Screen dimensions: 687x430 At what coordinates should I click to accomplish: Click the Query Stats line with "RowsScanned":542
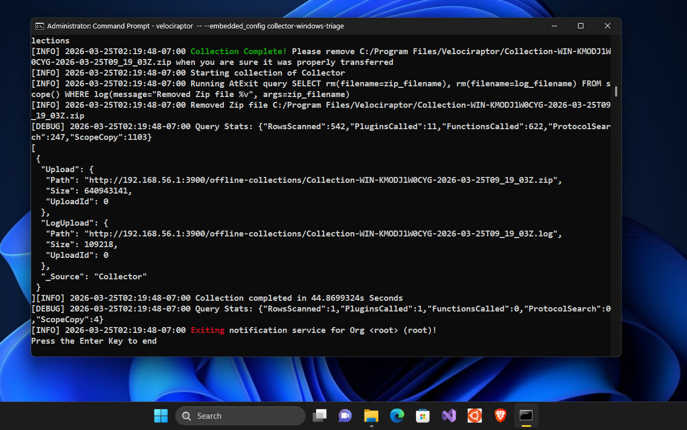(x=321, y=132)
